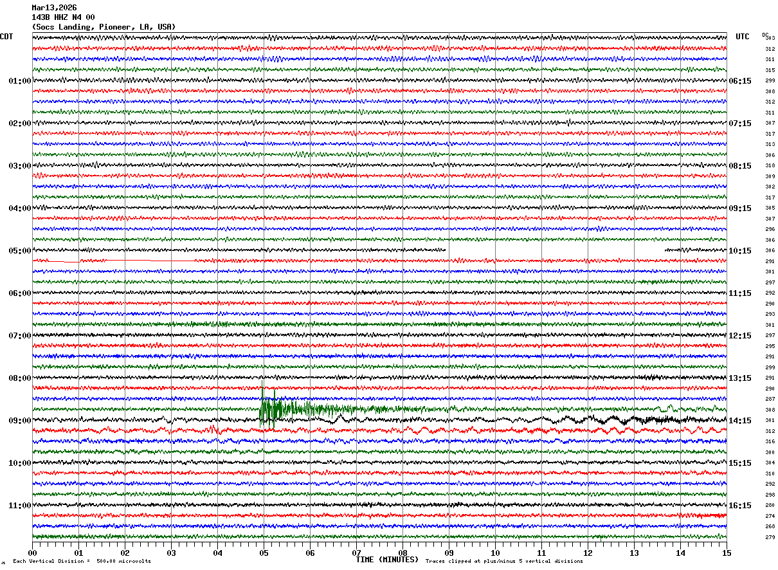778x570 pixels.
Task: Click the minute 15 tick on the time axis
Action: [726, 553]
